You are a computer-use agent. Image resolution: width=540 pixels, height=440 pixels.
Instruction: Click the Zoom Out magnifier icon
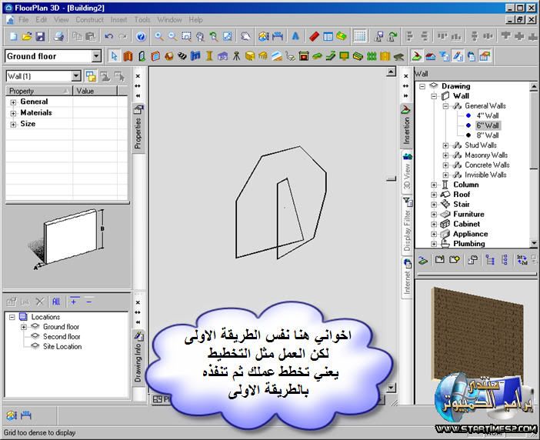[172, 36]
